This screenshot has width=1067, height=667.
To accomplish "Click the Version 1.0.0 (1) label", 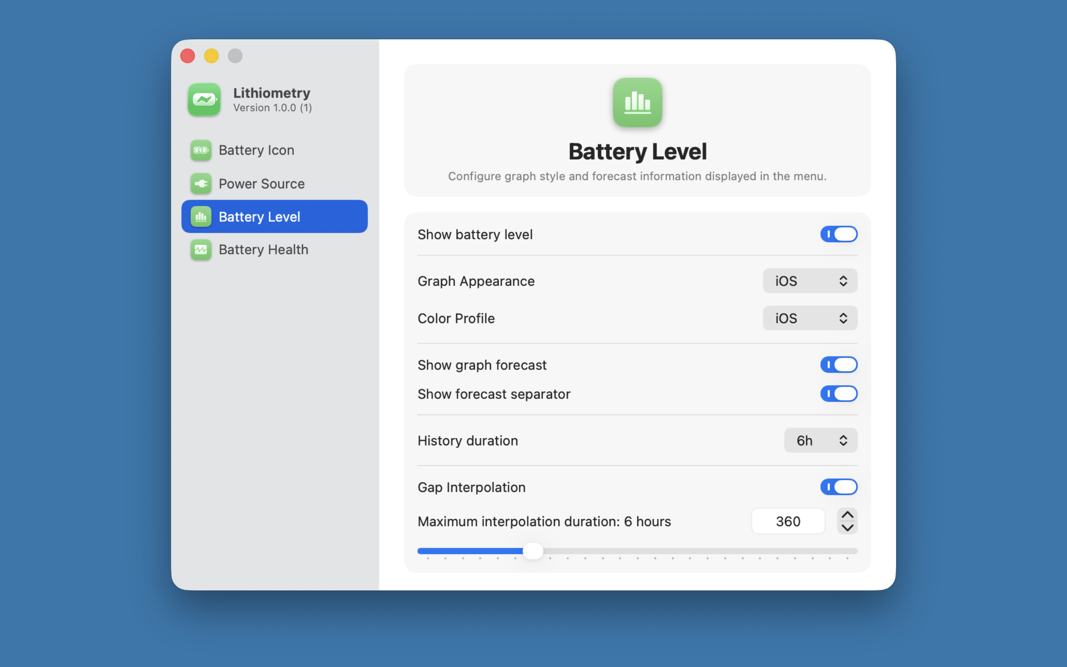I will (273, 108).
